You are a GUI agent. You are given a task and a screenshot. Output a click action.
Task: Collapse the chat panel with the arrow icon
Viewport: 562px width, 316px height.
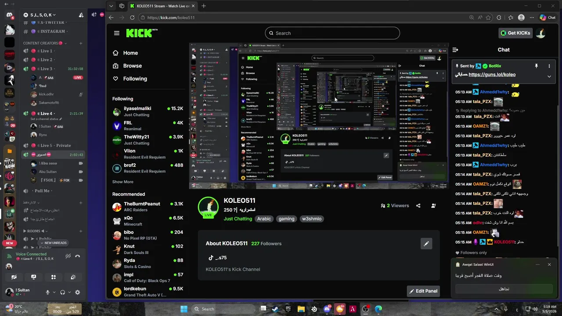coord(455,50)
